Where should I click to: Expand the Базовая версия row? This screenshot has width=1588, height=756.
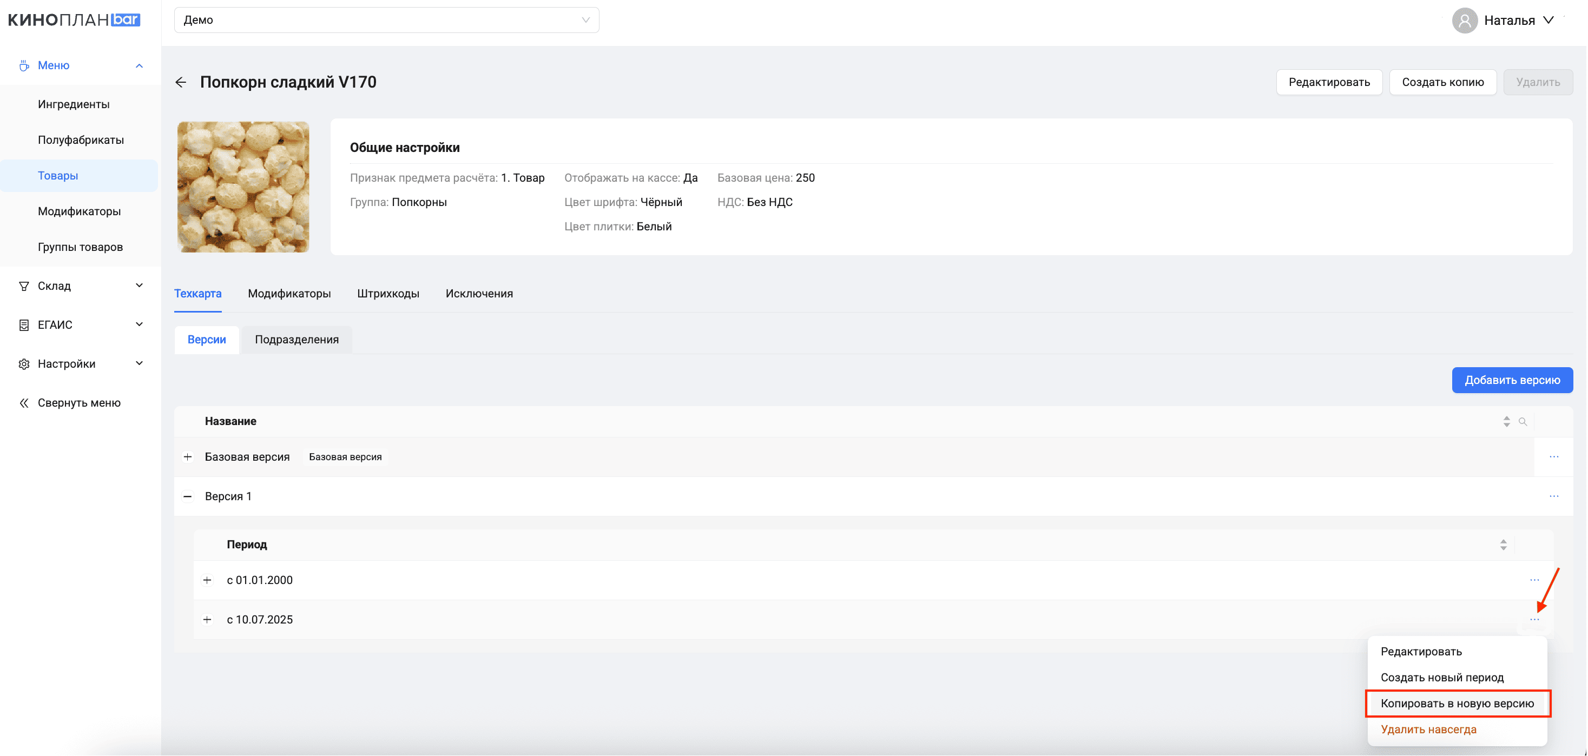point(188,456)
